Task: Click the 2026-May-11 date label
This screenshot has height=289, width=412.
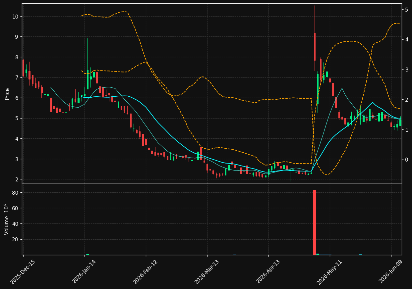Action: point(329,272)
